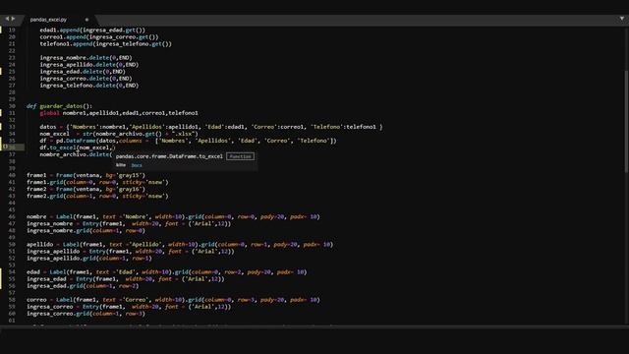Click the 'correo = Label(frame1' line
This screenshot has height=354, width=629.
[x=173, y=300]
